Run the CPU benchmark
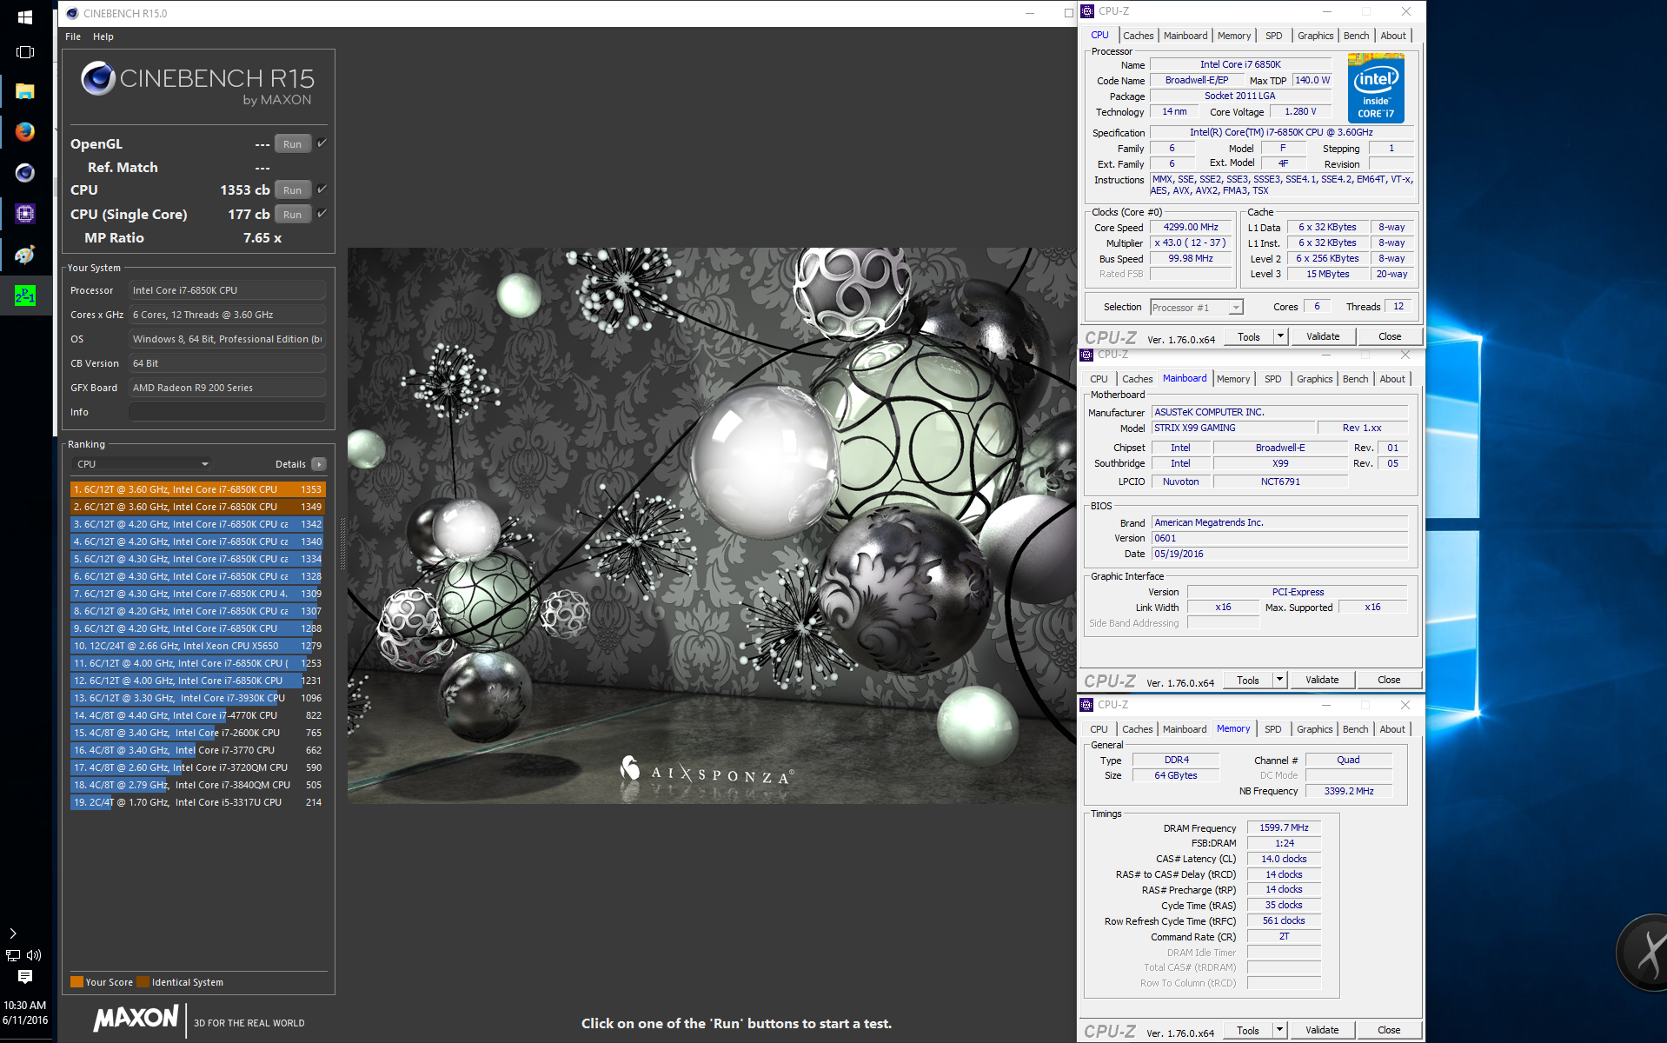 point(293,190)
